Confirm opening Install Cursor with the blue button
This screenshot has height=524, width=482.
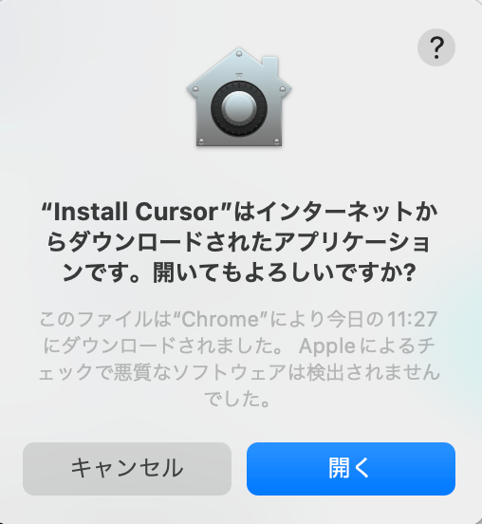point(351,469)
